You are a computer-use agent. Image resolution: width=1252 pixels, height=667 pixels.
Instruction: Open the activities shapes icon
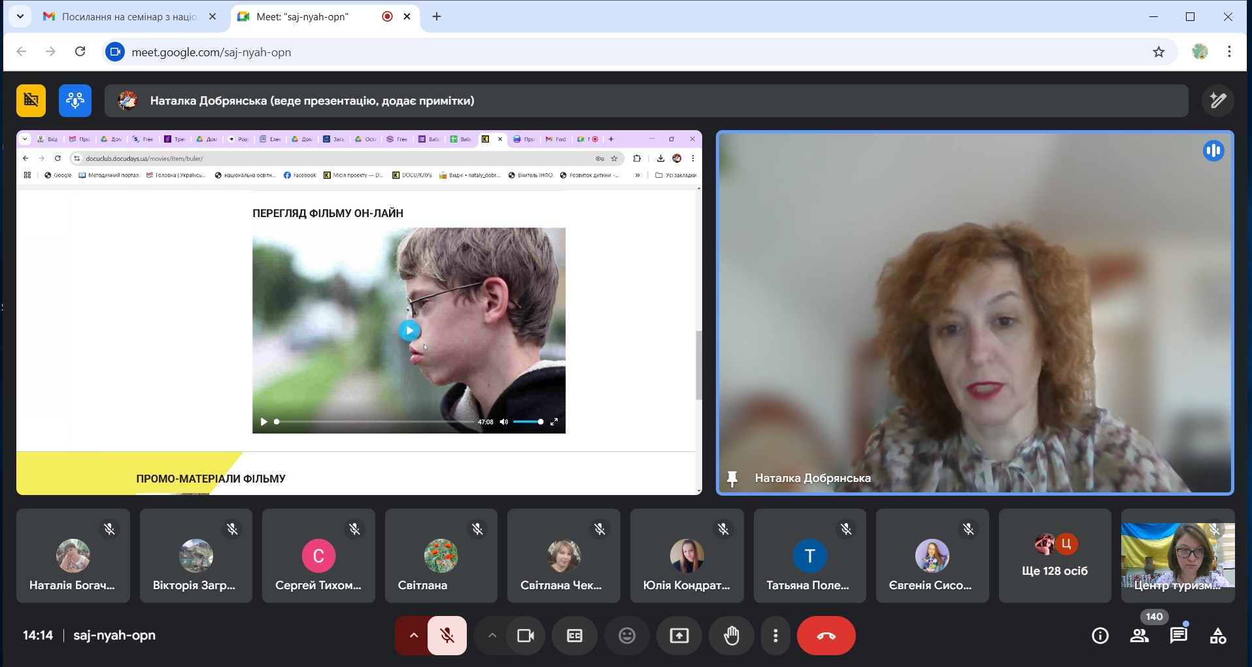click(1217, 636)
